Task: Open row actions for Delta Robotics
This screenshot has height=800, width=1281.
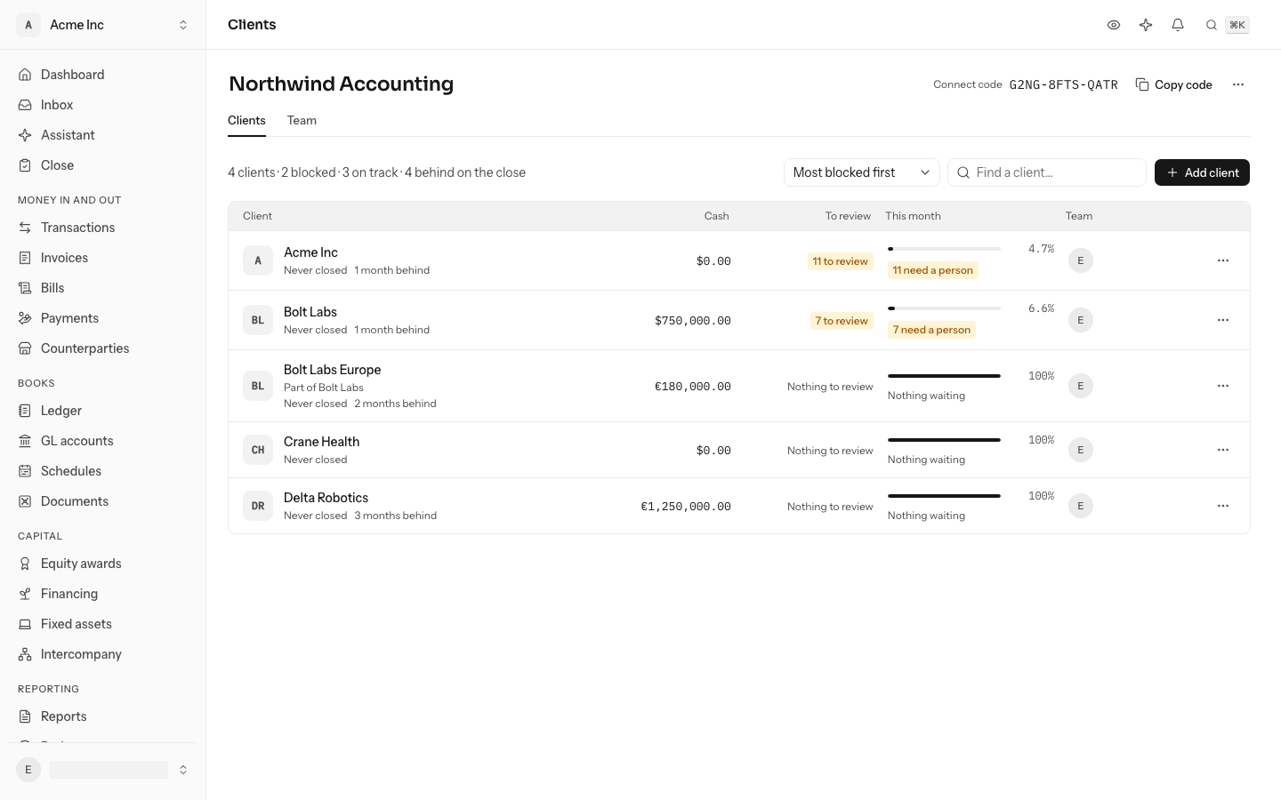Action: (1223, 506)
